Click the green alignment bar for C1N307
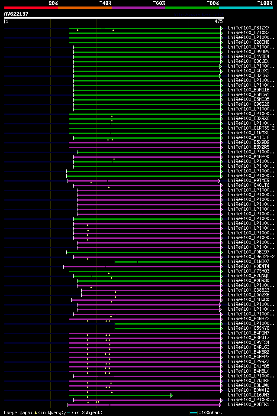This screenshot has width=277, height=416. coord(168,262)
